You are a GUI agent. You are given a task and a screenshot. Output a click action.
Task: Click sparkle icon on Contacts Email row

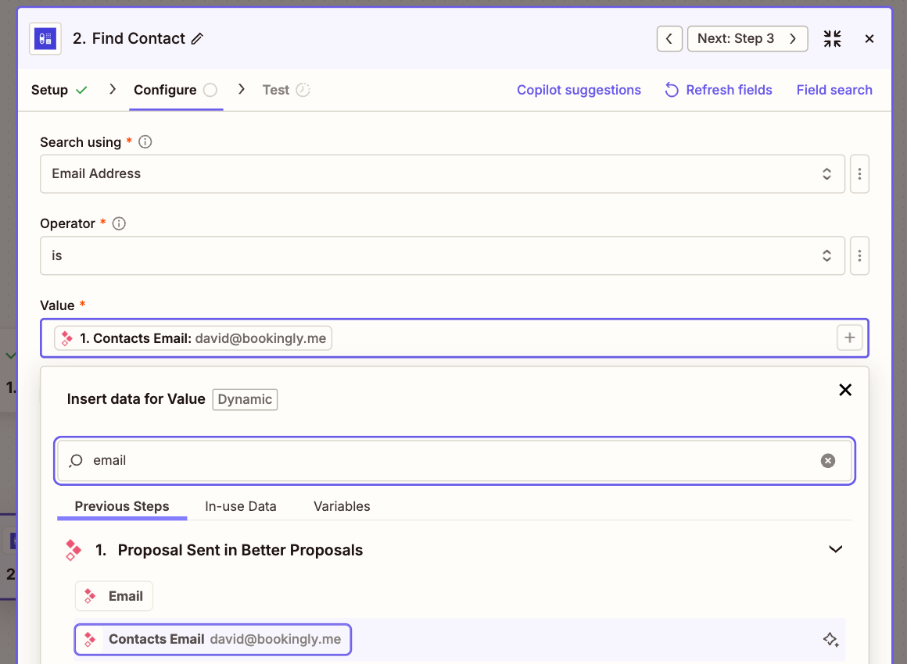pos(830,640)
